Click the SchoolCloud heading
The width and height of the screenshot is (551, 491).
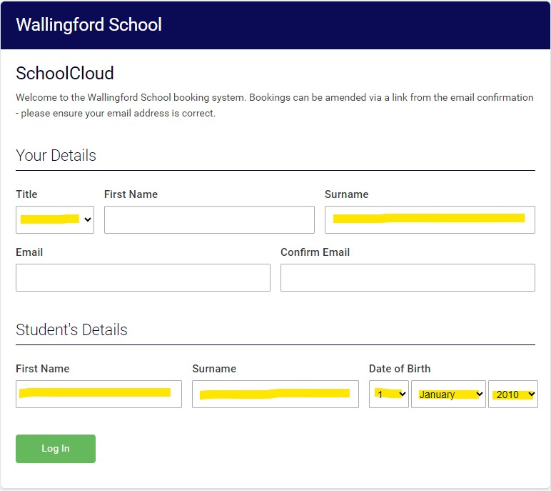point(65,73)
